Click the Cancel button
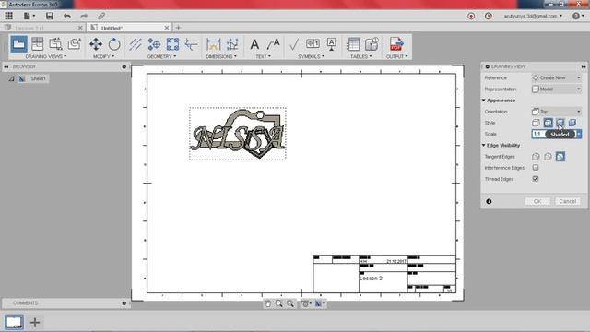 coord(568,201)
